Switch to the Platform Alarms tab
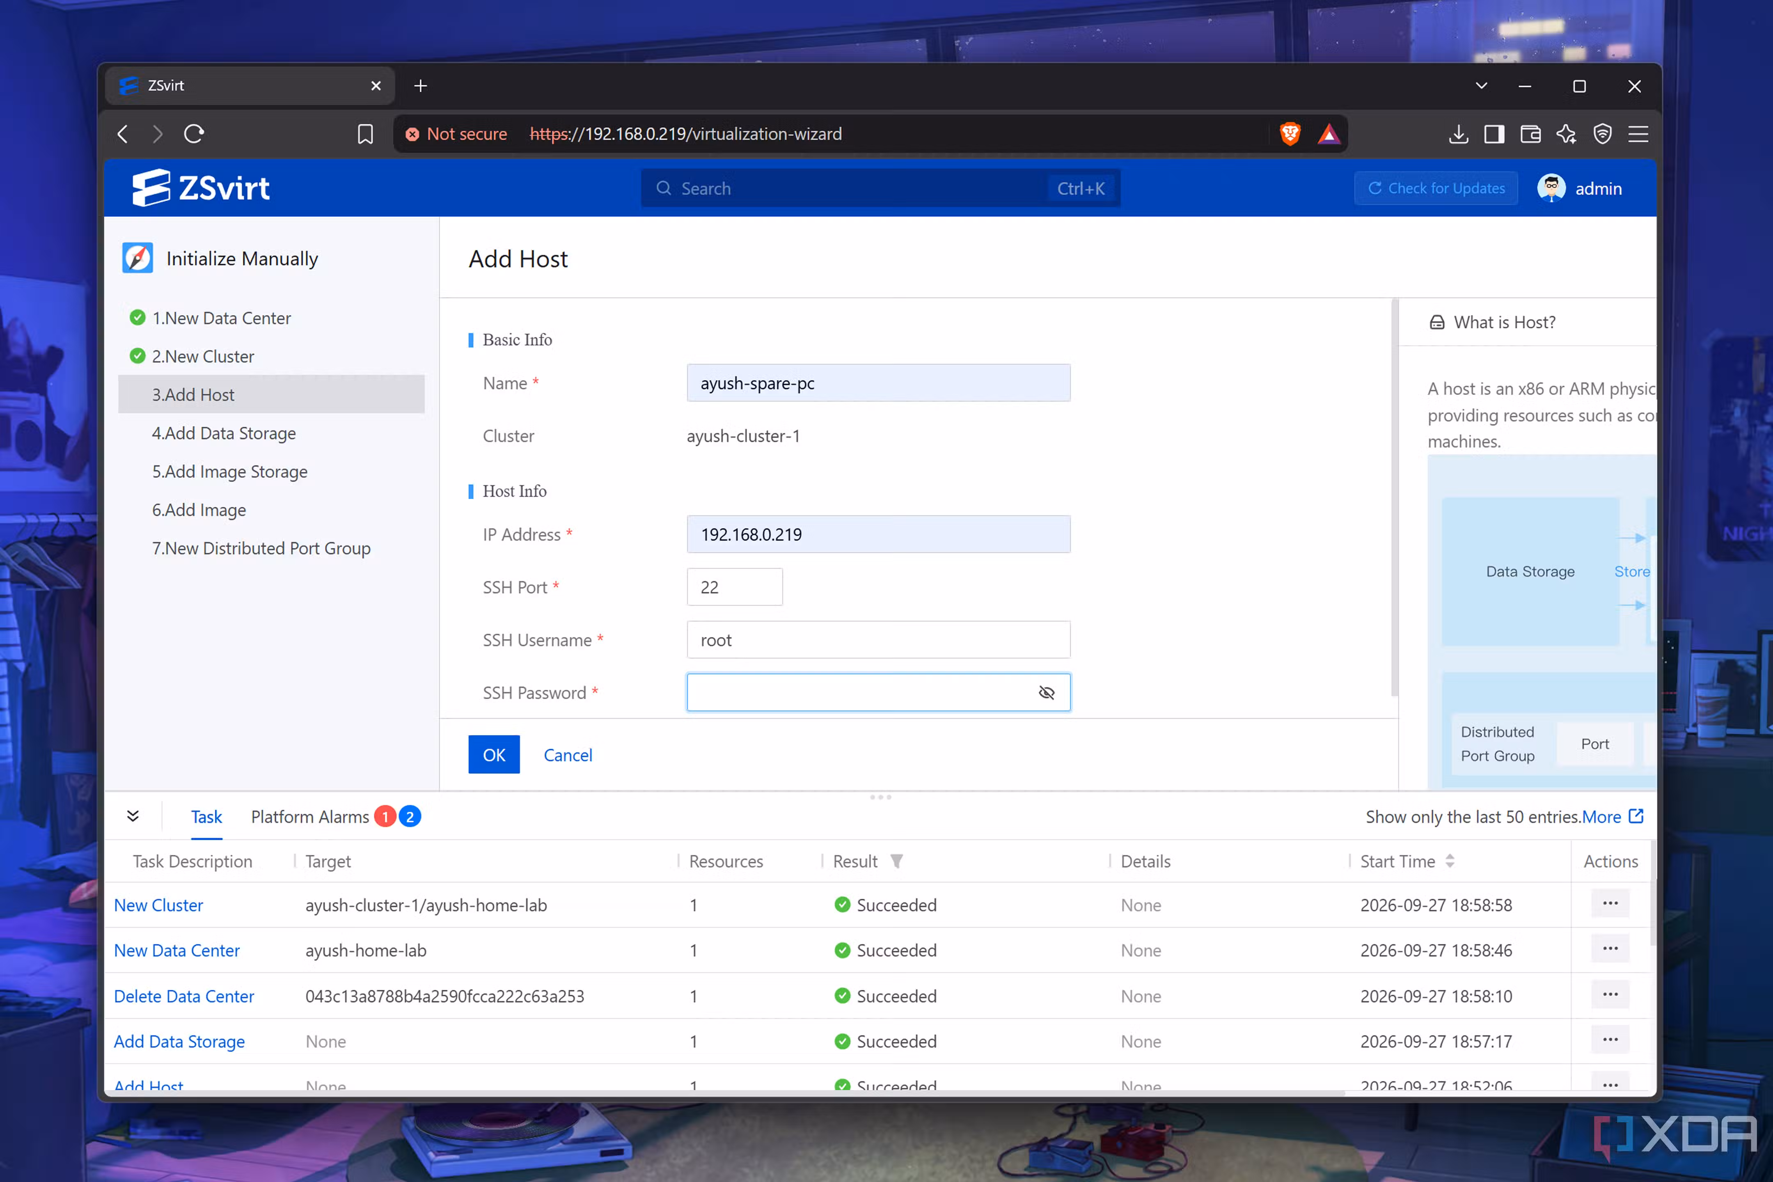Viewport: 1773px width, 1182px height. (x=310, y=816)
